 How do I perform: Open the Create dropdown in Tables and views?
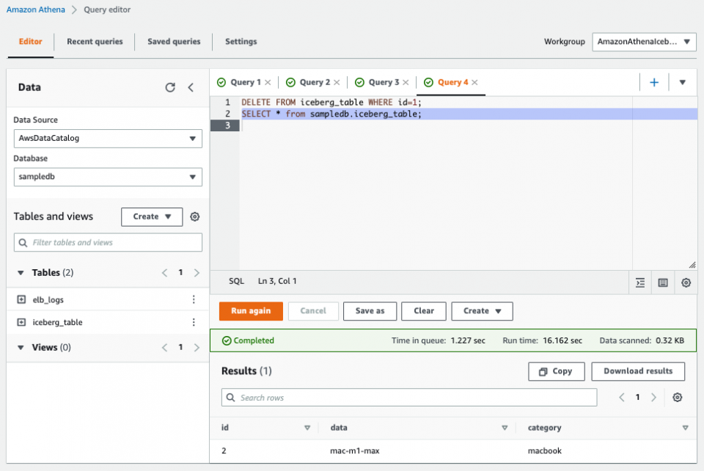(x=151, y=216)
